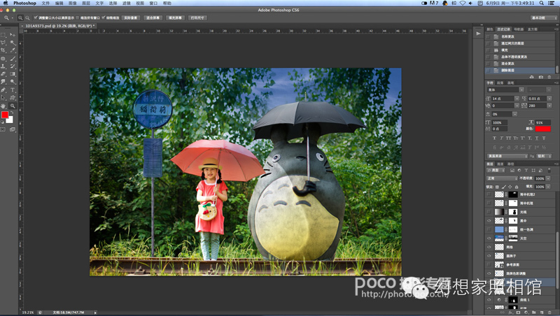The width and height of the screenshot is (560, 316).
Task: Select the Brush tool
Action: tap(13, 59)
